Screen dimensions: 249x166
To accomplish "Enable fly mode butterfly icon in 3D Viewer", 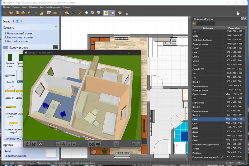I will [x=34, y=144].
